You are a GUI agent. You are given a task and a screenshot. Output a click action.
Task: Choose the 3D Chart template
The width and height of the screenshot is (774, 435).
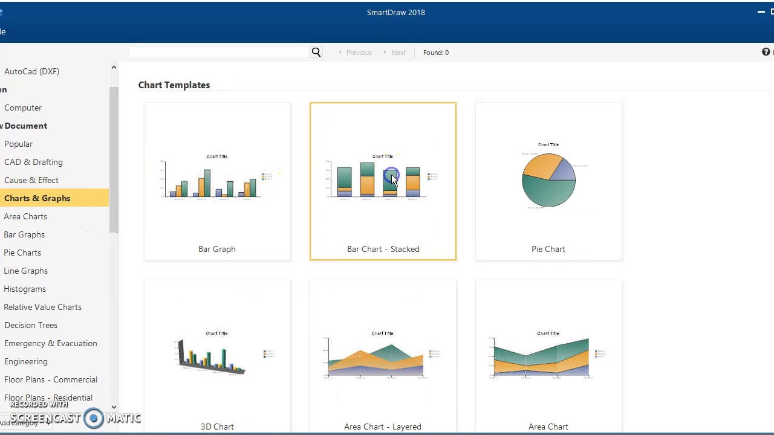[217, 358]
